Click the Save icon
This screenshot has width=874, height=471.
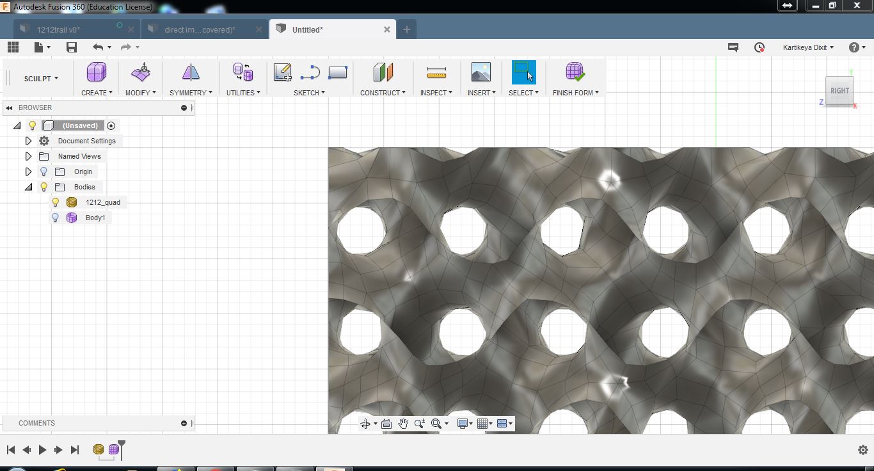pyautogui.click(x=71, y=47)
